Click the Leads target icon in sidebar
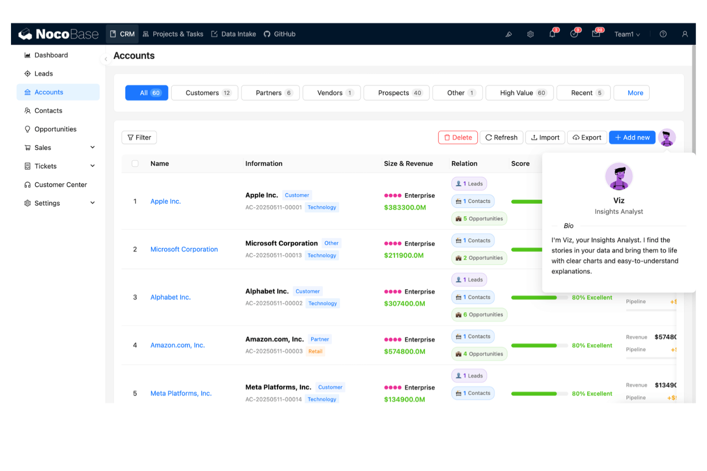Image resolution: width=707 pixels, height=471 pixels. (x=28, y=74)
